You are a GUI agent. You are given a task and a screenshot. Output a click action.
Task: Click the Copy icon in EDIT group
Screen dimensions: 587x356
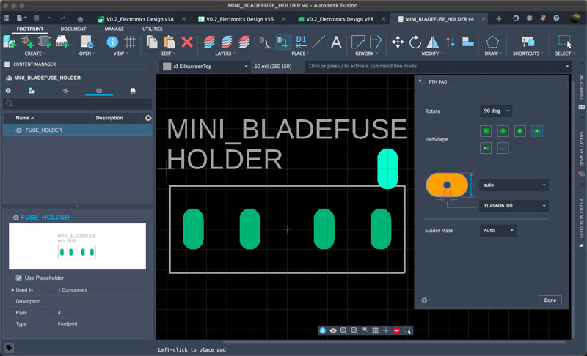[x=152, y=42]
